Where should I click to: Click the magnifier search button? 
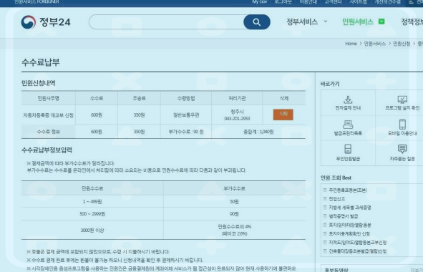(256, 22)
